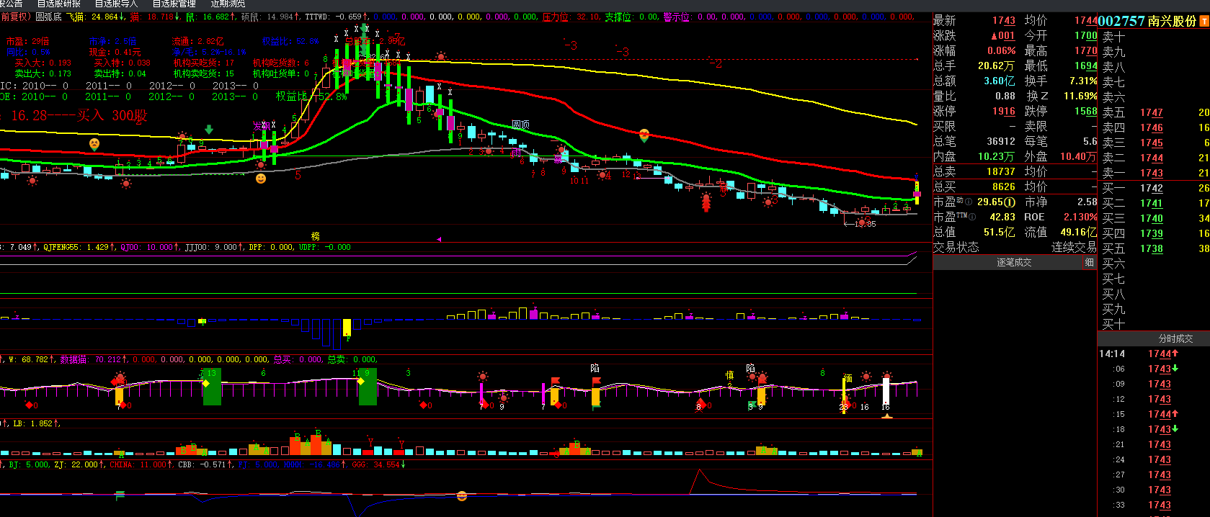Image resolution: width=1210 pixels, height=517 pixels.
Task: Click the 最高 1770 value
Action: 1085,51
